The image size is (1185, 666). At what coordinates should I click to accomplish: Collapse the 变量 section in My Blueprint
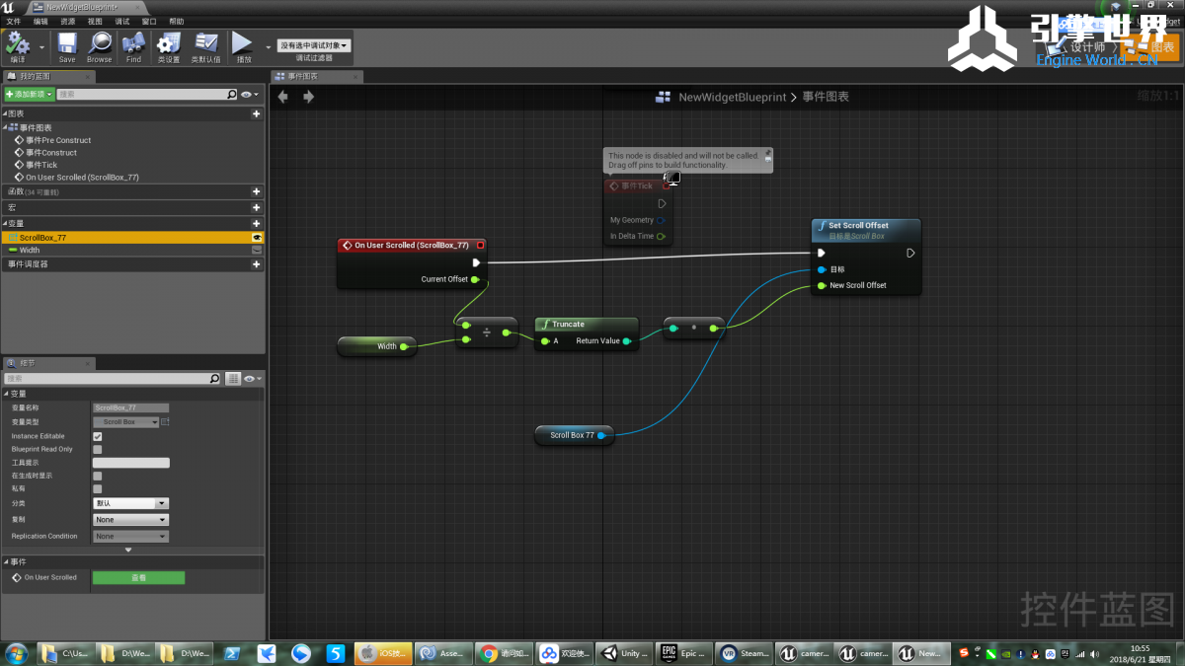[4, 223]
